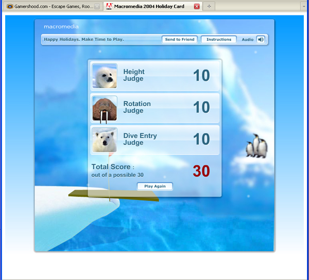Click the Send to Friend button
The image size is (309, 280).
[x=180, y=40]
